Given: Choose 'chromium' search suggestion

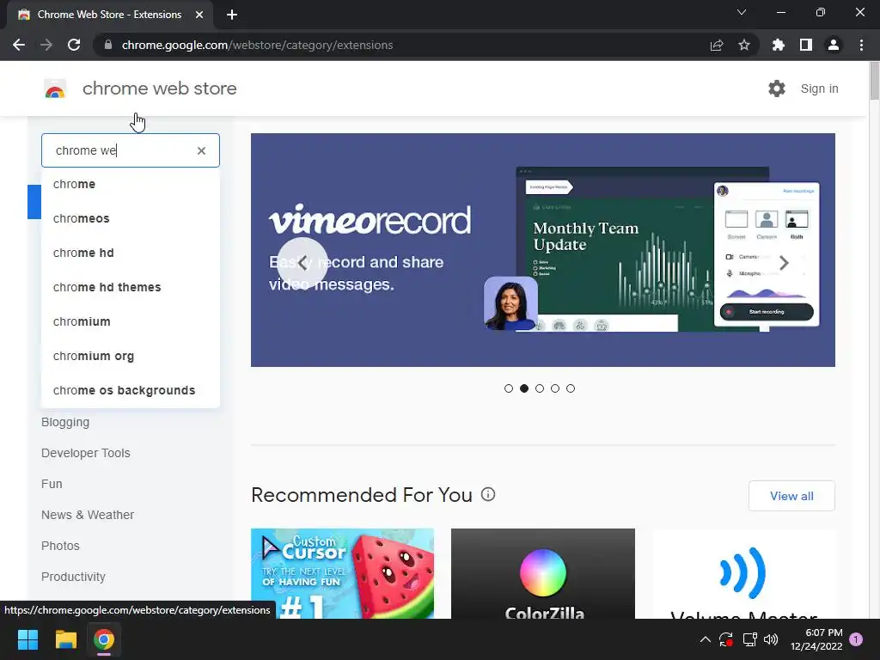Looking at the screenshot, I should (131, 321).
